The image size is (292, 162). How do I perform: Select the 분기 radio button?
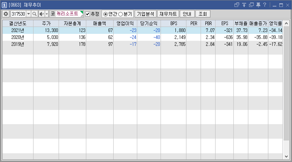pyautogui.click(x=121, y=14)
